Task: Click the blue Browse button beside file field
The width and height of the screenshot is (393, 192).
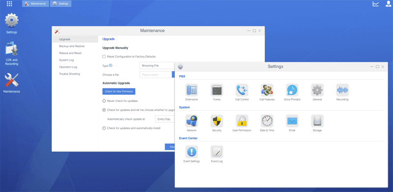Action: click(173, 75)
